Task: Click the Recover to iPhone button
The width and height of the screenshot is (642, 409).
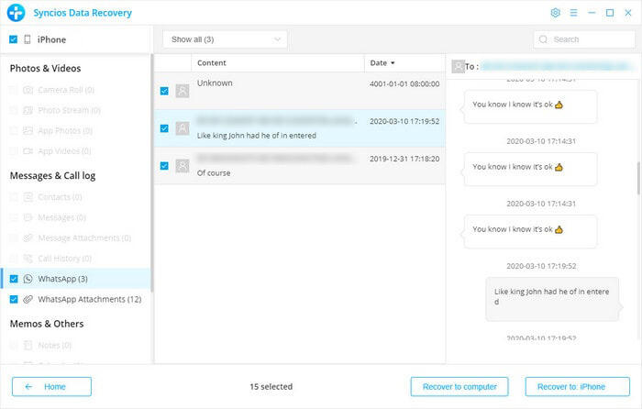Action: (577, 386)
